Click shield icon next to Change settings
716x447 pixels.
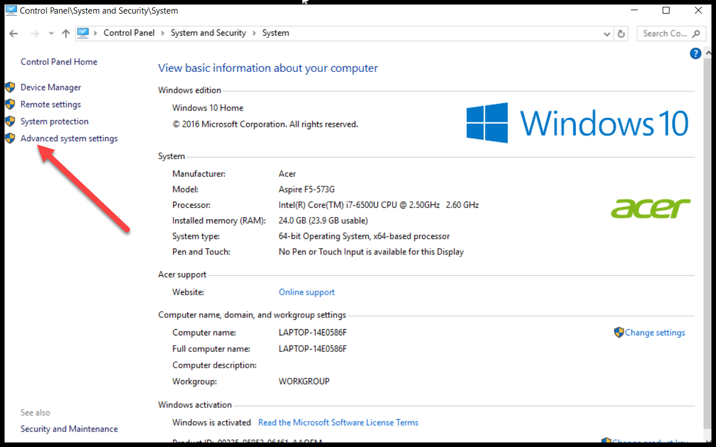click(x=619, y=333)
